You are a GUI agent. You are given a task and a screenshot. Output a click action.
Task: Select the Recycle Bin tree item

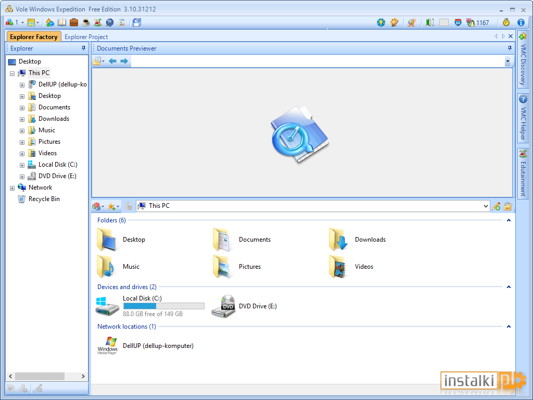44,199
